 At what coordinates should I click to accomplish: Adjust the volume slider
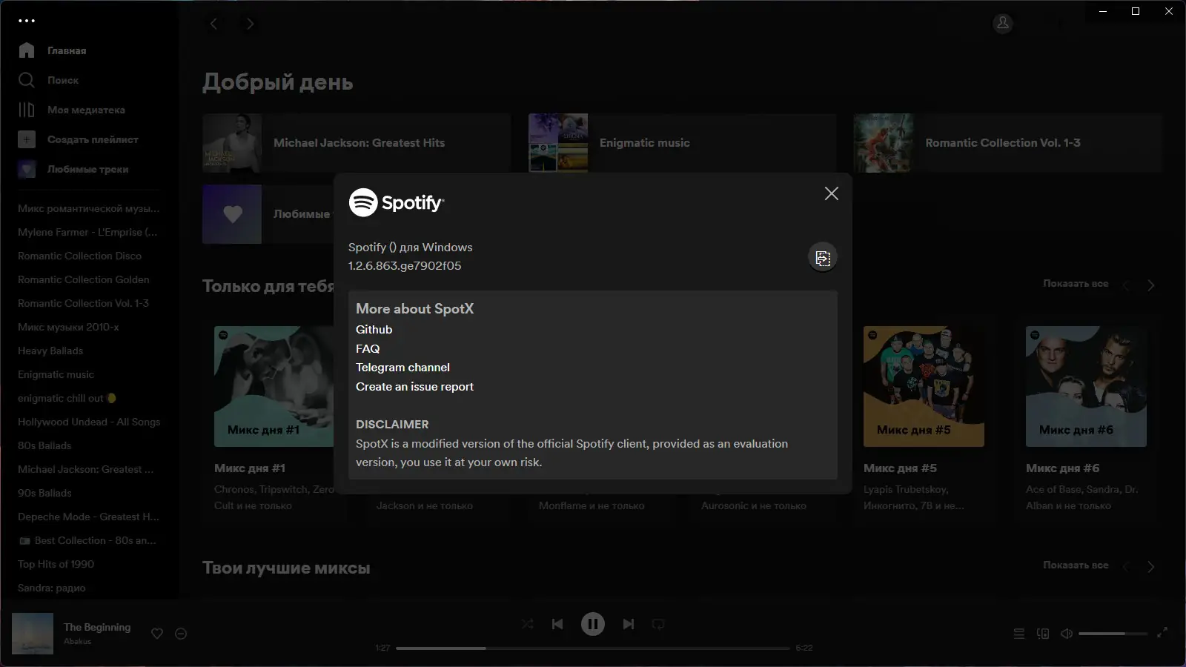1113,634
